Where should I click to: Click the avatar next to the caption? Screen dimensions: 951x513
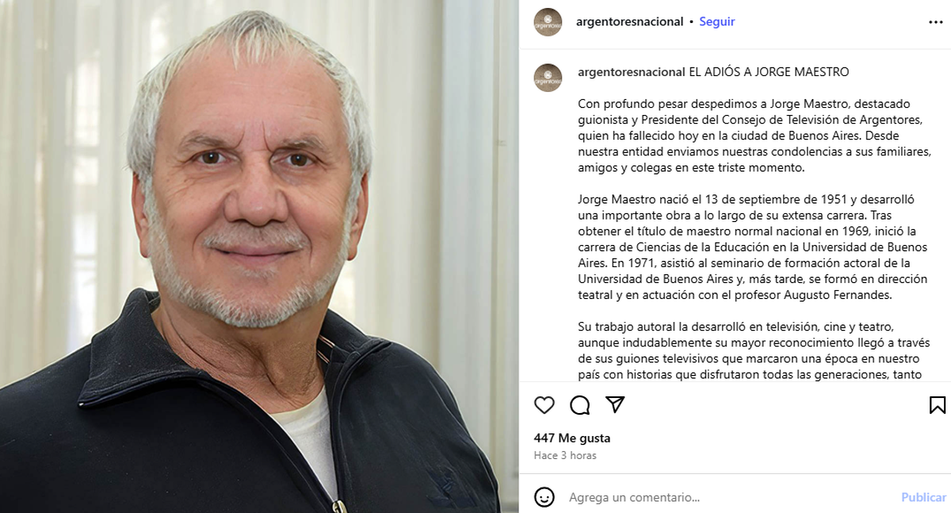tap(548, 78)
